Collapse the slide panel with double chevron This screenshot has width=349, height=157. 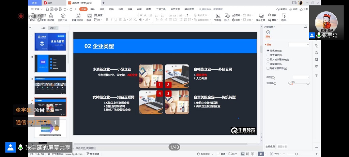tap(30, 28)
